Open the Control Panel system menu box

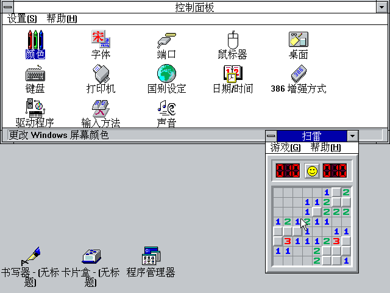(x=8, y=7)
